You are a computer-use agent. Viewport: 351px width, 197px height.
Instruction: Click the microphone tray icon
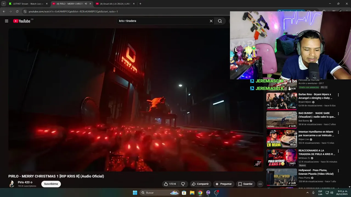pyautogui.click(x=313, y=193)
